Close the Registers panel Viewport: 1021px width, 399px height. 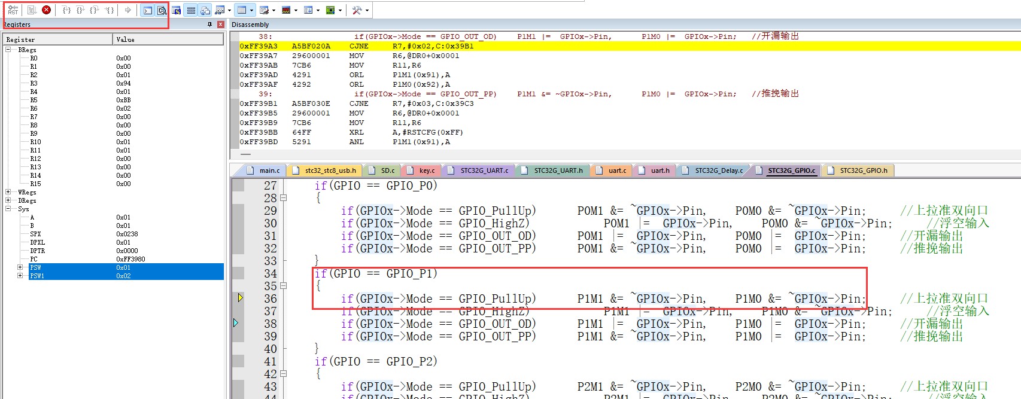[220, 25]
